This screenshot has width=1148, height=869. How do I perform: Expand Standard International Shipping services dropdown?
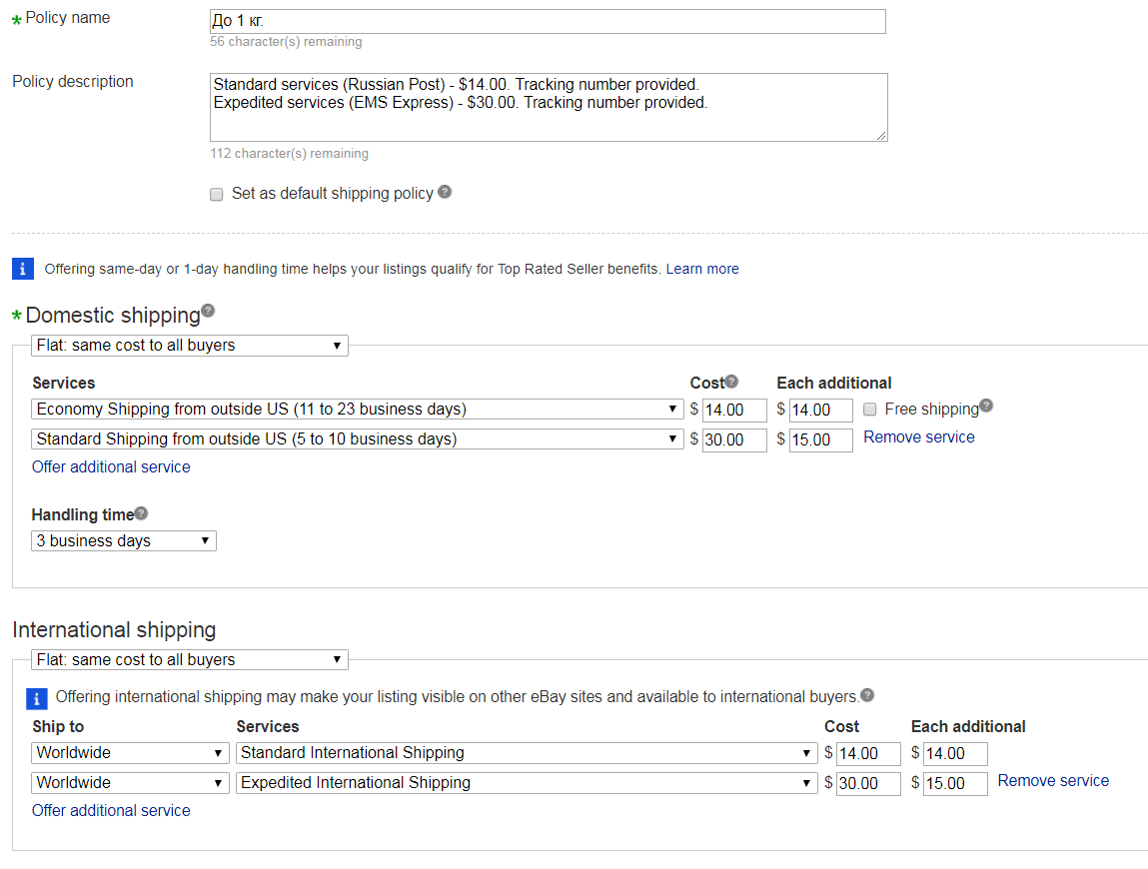[x=527, y=753]
